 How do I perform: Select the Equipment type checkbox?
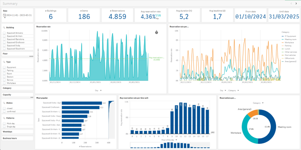[x=4, y=67]
